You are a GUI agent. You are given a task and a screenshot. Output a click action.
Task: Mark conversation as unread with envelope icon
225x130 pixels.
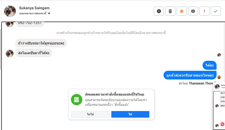(193, 11)
